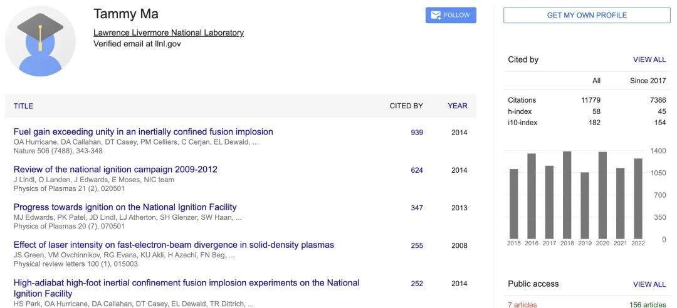This screenshot has width=677, height=308.
Task: Click View All in Public access section
Action: tap(649, 284)
